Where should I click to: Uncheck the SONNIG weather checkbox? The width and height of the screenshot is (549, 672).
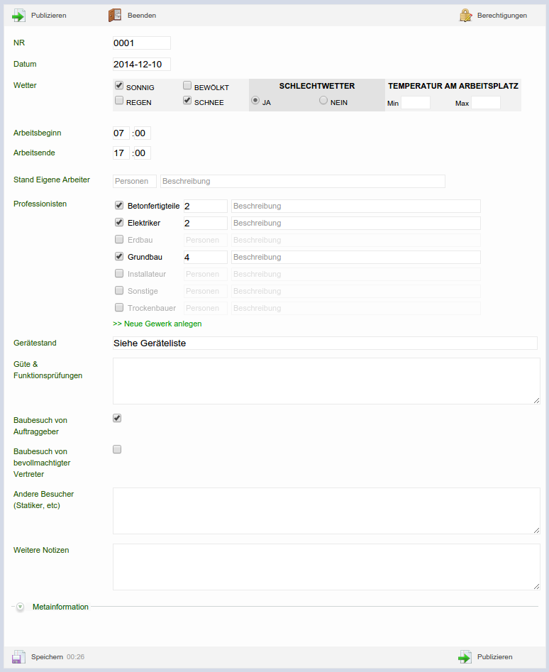(x=119, y=86)
